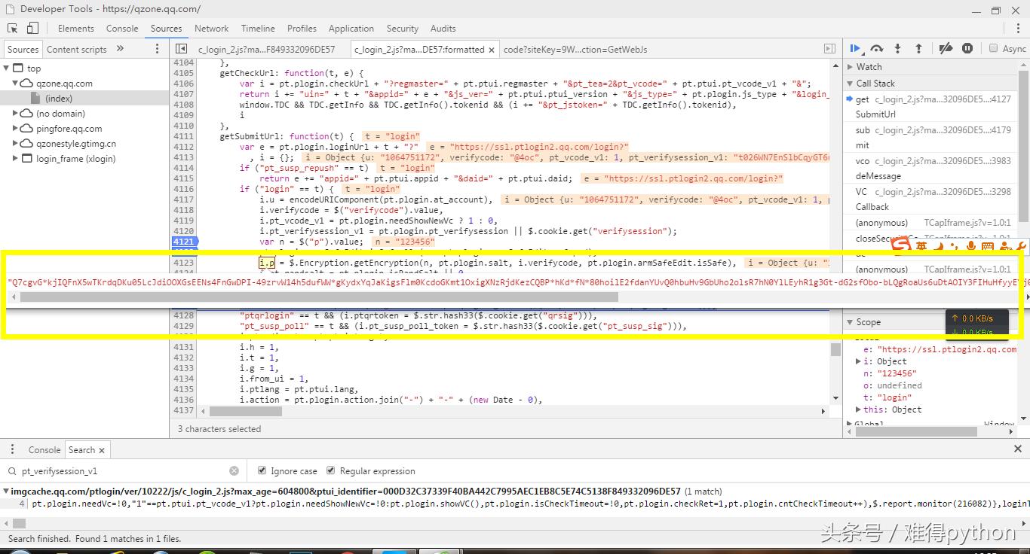Screen dimensions: 1030x554
Task: Uncheck the Ignore case option
Action: pyautogui.click(x=262, y=470)
